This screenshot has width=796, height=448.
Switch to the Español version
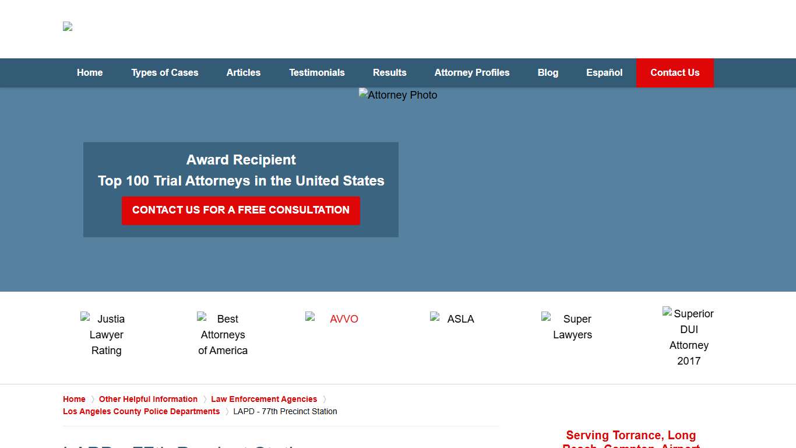(x=604, y=73)
